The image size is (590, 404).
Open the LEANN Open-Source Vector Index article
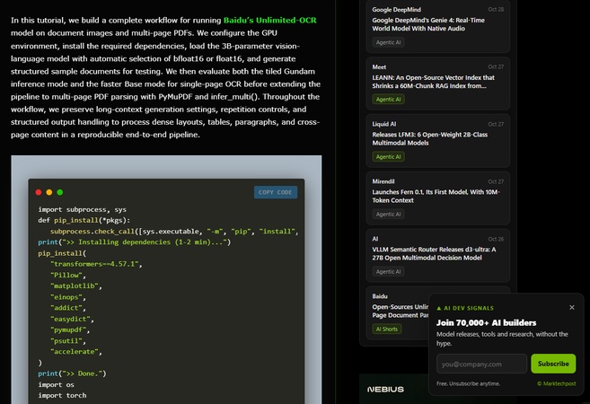pyautogui.click(x=433, y=82)
